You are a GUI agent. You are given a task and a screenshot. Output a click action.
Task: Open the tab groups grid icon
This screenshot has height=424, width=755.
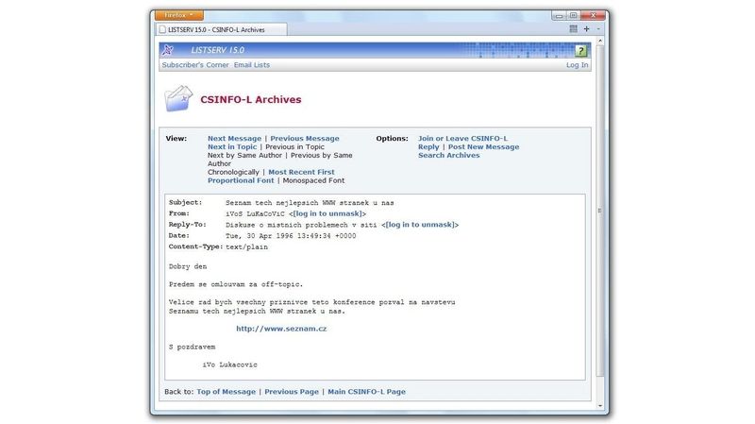[x=573, y=29]
